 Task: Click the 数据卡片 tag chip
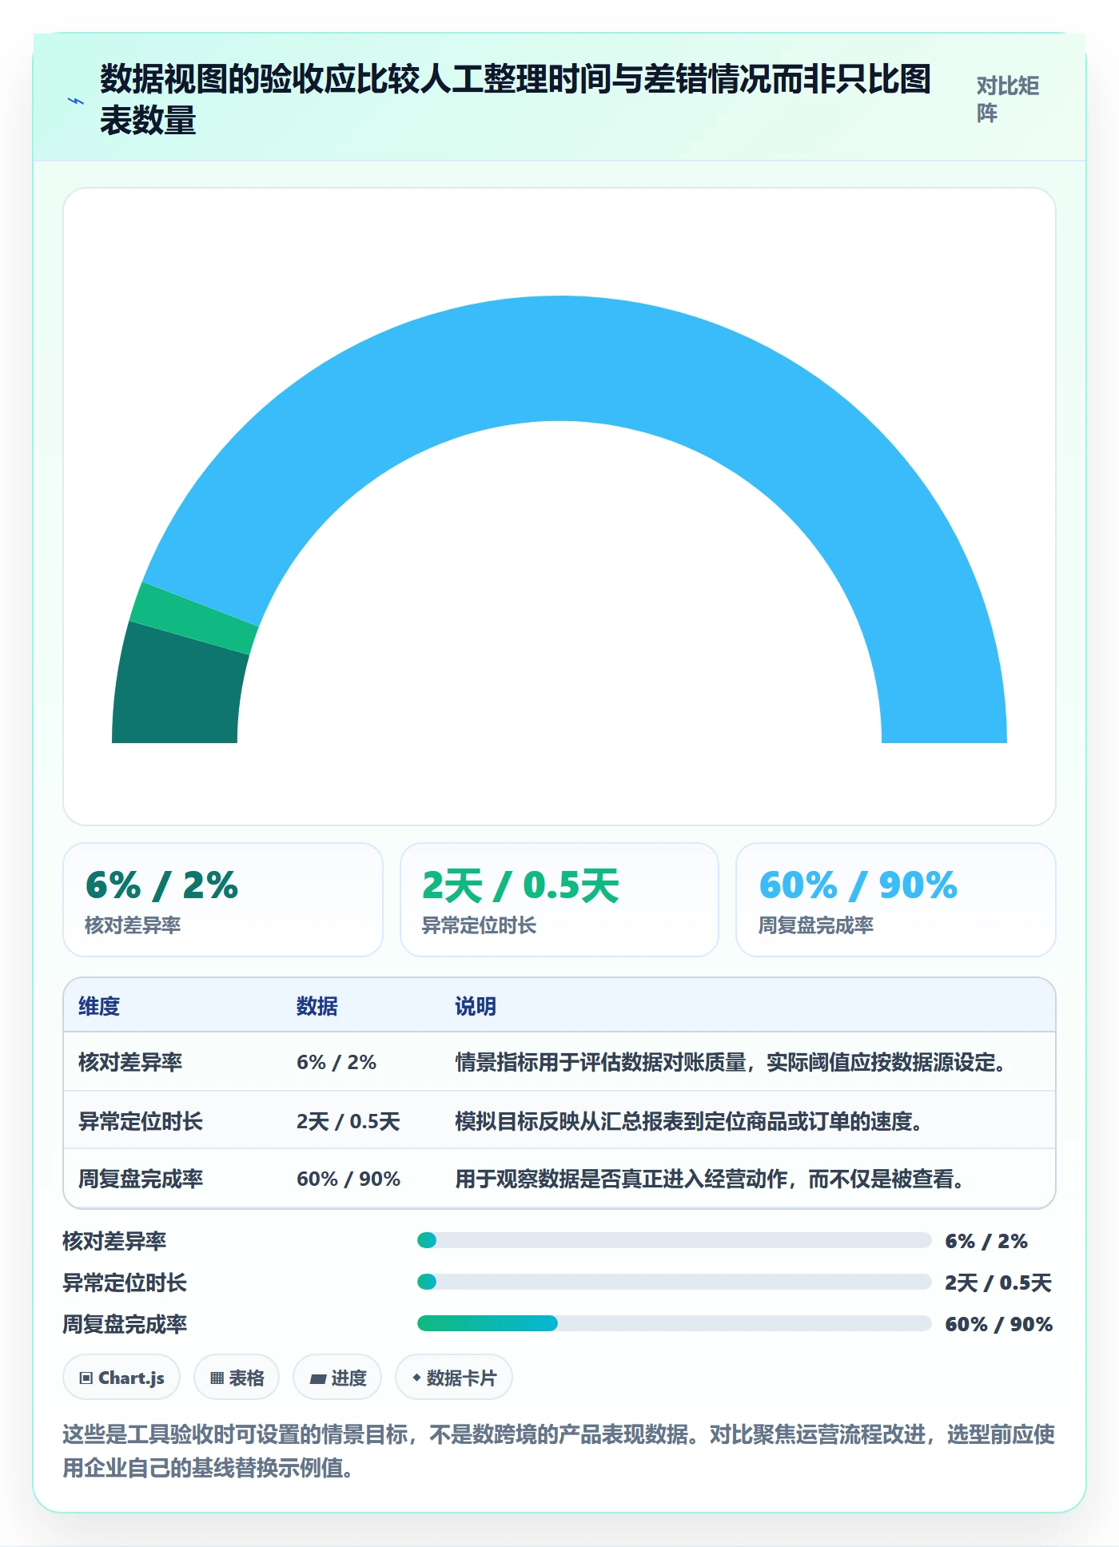(454, 1378)
